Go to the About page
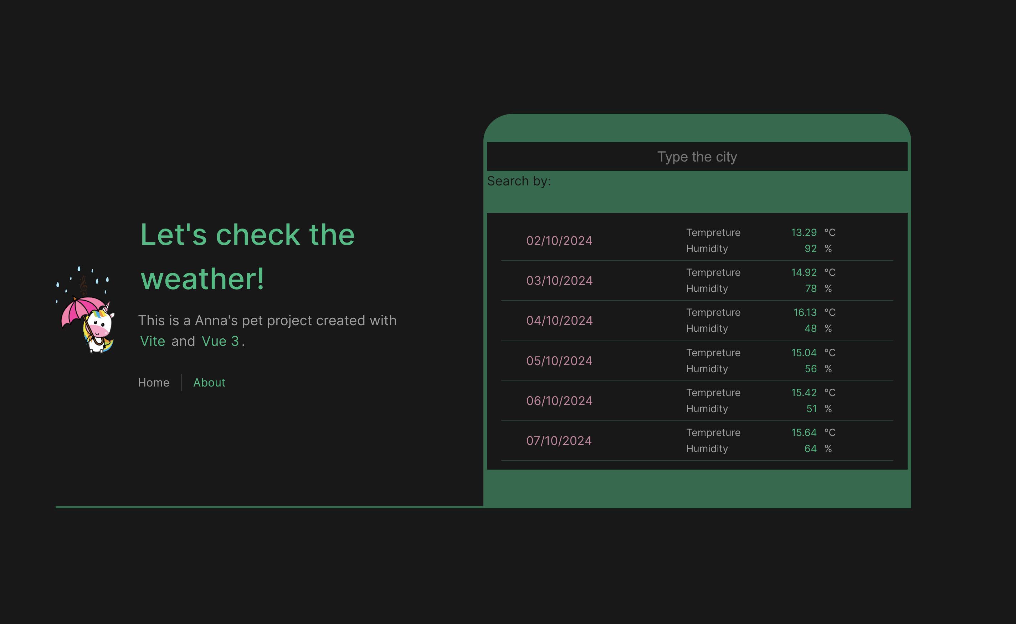Viewport: 1016px width, 624px height. (209, 383)
